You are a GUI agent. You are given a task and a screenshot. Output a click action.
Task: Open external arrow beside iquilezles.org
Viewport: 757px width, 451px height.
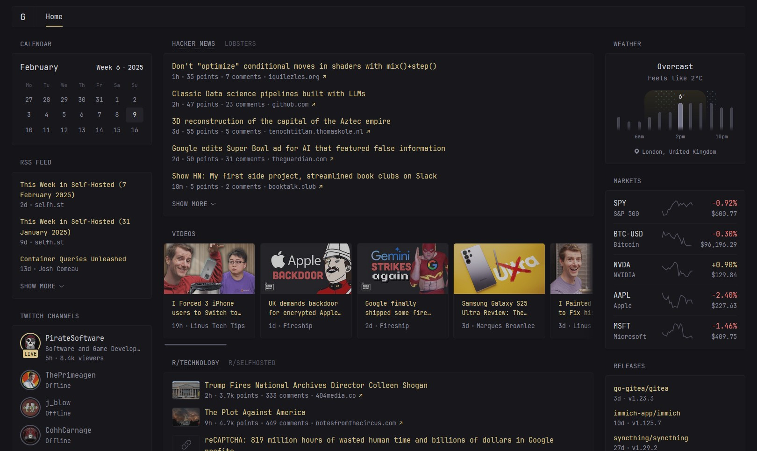coord(324,77)
